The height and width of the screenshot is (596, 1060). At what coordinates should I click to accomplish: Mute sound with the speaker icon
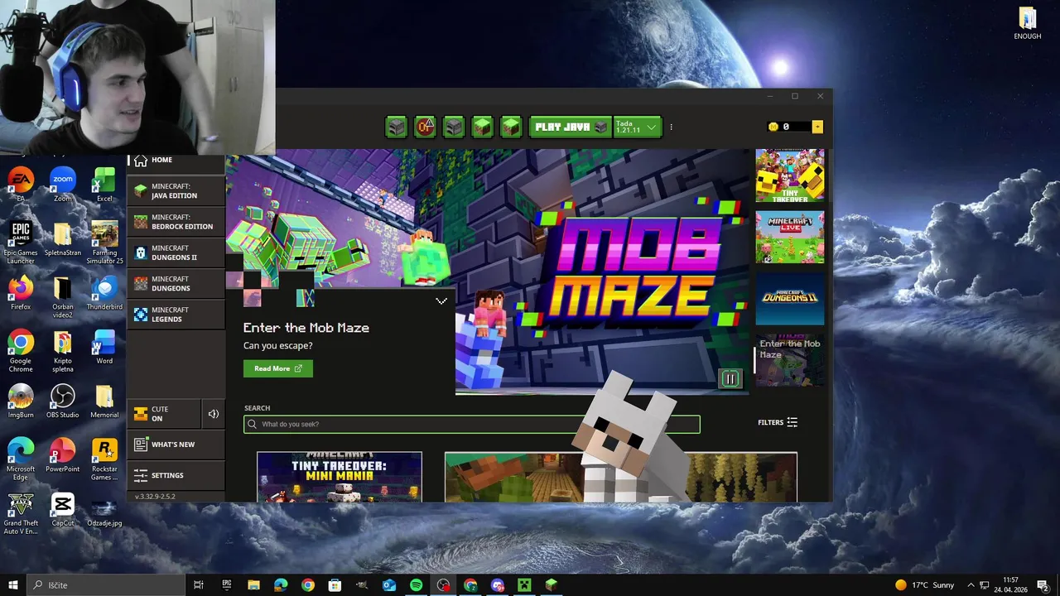click(x=214, y=414)
